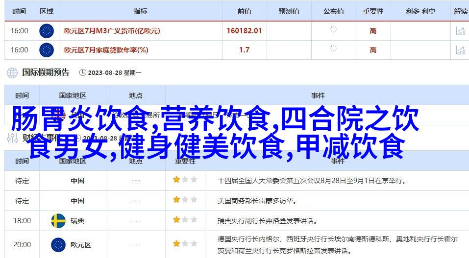Select the 公布值 column header
Viewport: 469px width, 258px height.
point(333,11)
